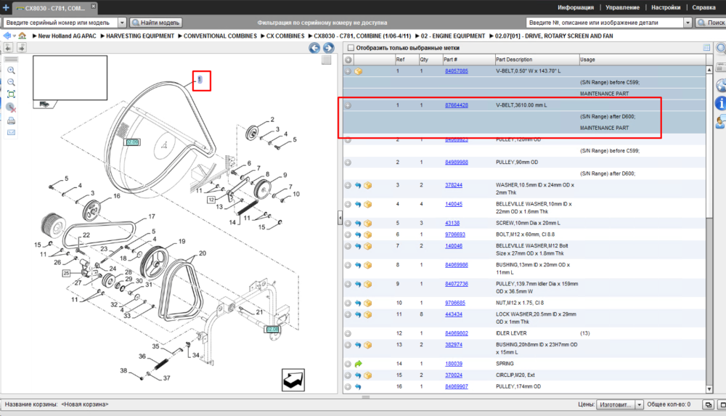Image resolution: width=726 pixels, height=416 pixels.
Task: Click blue arrow icon for PULLEY 84069907
Action: click(x=358, y=387)
